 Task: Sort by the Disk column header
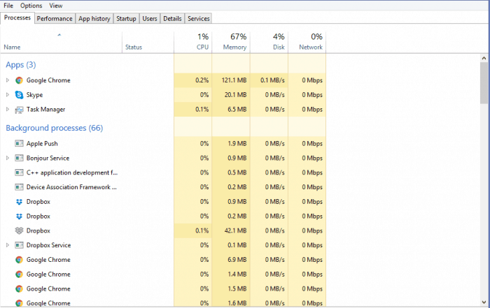pyautogui.click(x=269, y=42)
